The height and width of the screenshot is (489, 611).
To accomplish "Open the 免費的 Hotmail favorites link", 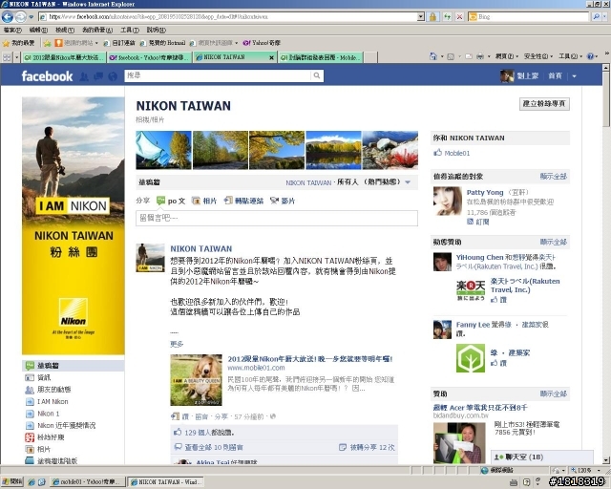I will coord(163,43).
